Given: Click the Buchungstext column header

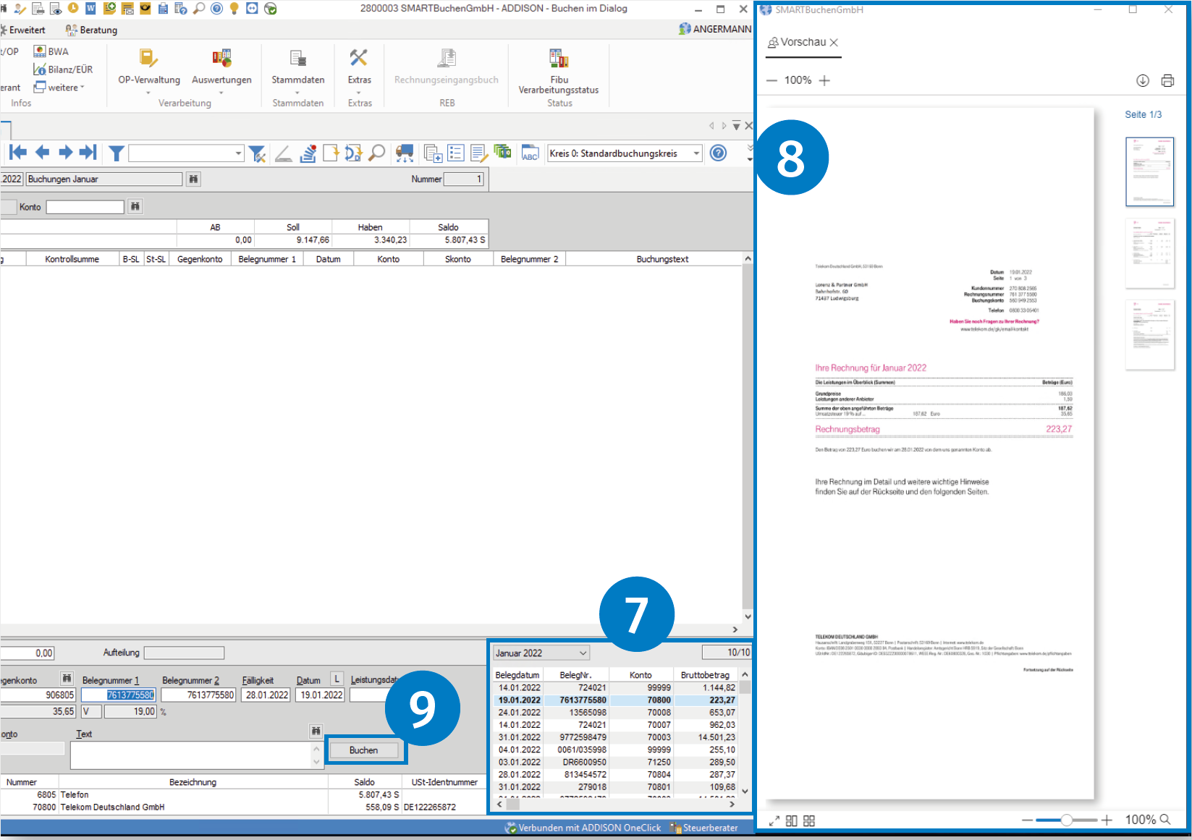Looking at the screenshot, I should pyautogui.click(x=662, y=259).
